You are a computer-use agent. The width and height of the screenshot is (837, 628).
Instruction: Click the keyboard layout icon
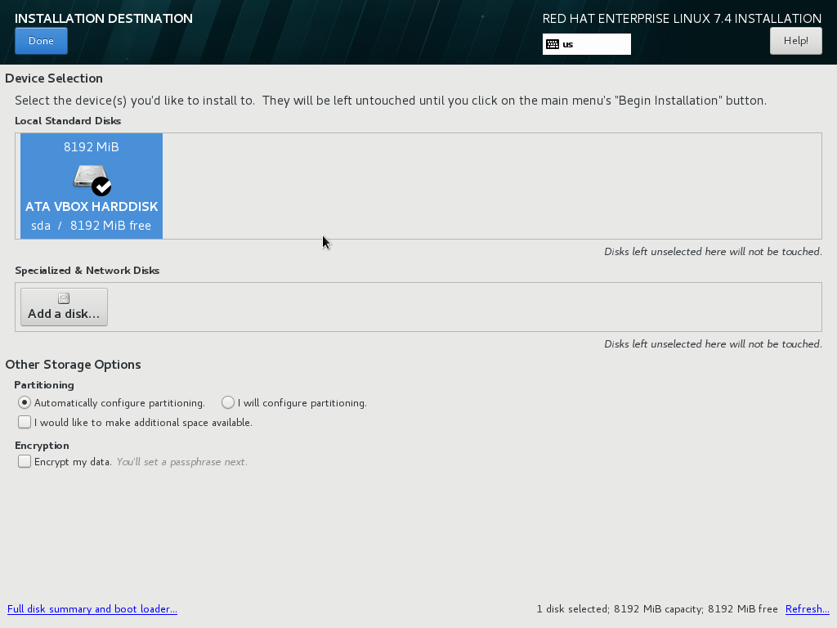point(553,44)
